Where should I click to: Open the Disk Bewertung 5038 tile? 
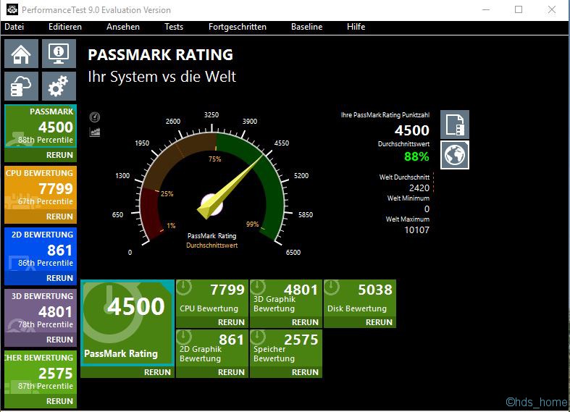click(359, 298)
